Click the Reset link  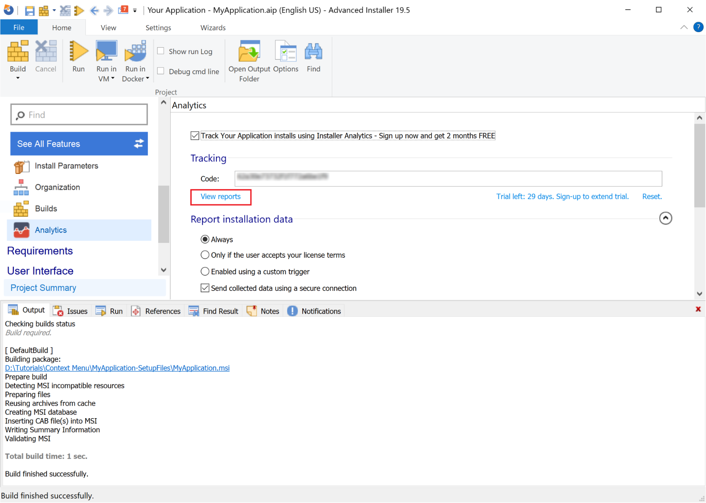pos(652,197)
